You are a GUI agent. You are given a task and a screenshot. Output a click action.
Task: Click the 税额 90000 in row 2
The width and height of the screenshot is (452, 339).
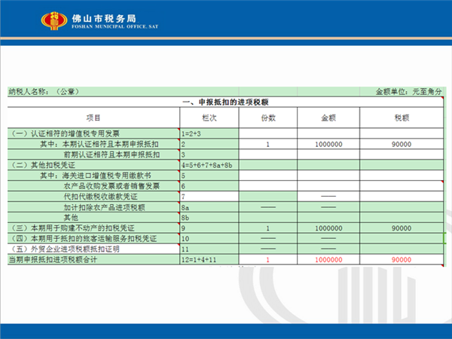[402, 144]
